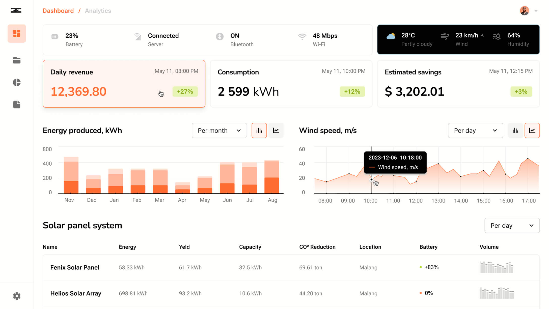Go to Dashboard breadcrumb
This screenshot has height=309, width=549.
click(58, 11)
